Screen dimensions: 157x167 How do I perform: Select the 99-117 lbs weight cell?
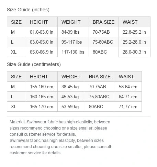(x=73, y=42)
